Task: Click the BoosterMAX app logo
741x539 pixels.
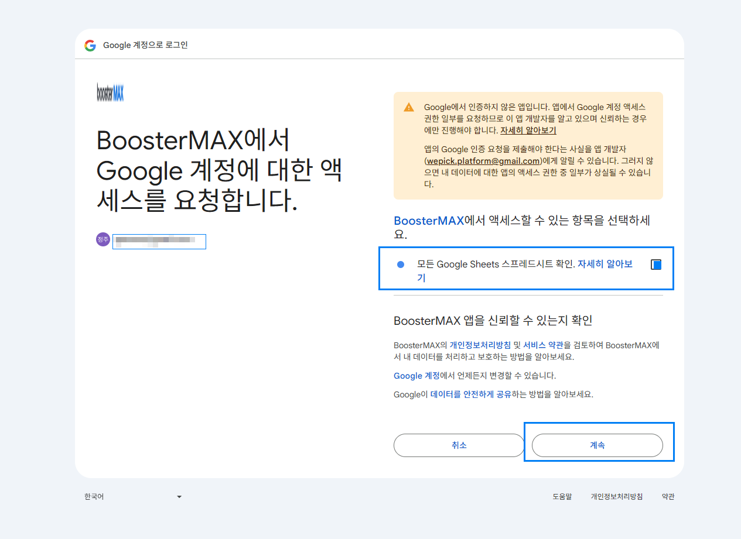Action: pyautogui.click(x=110, y=92)
